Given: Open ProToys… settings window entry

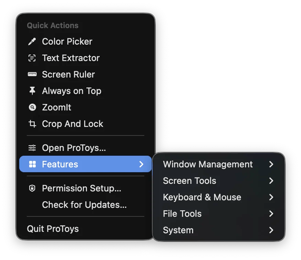Looking at the screenshot, I should pos(86,148).
